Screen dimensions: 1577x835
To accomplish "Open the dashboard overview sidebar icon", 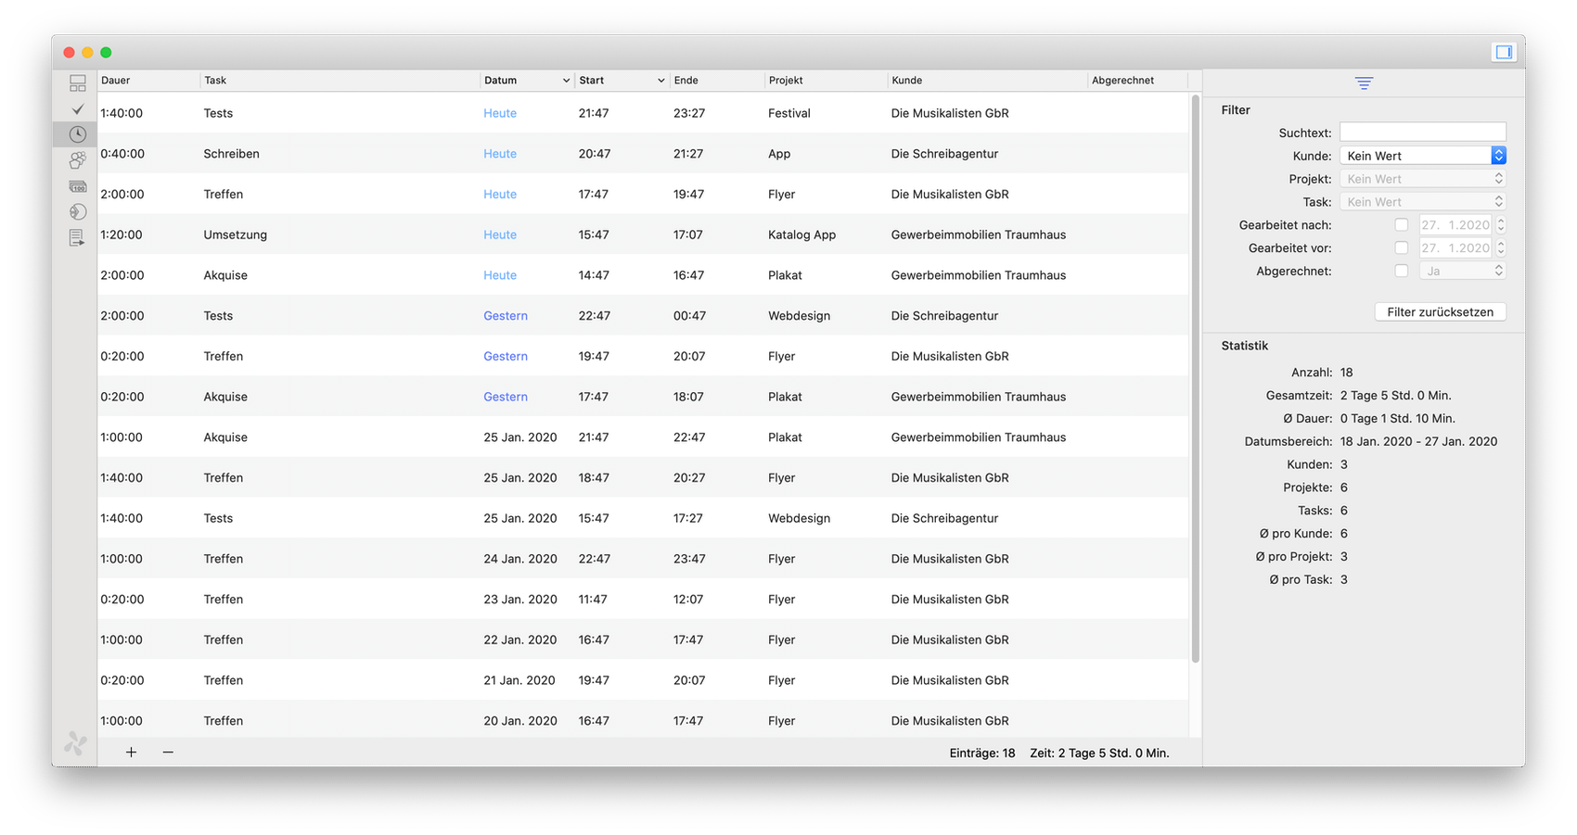I will click(78, 83).
